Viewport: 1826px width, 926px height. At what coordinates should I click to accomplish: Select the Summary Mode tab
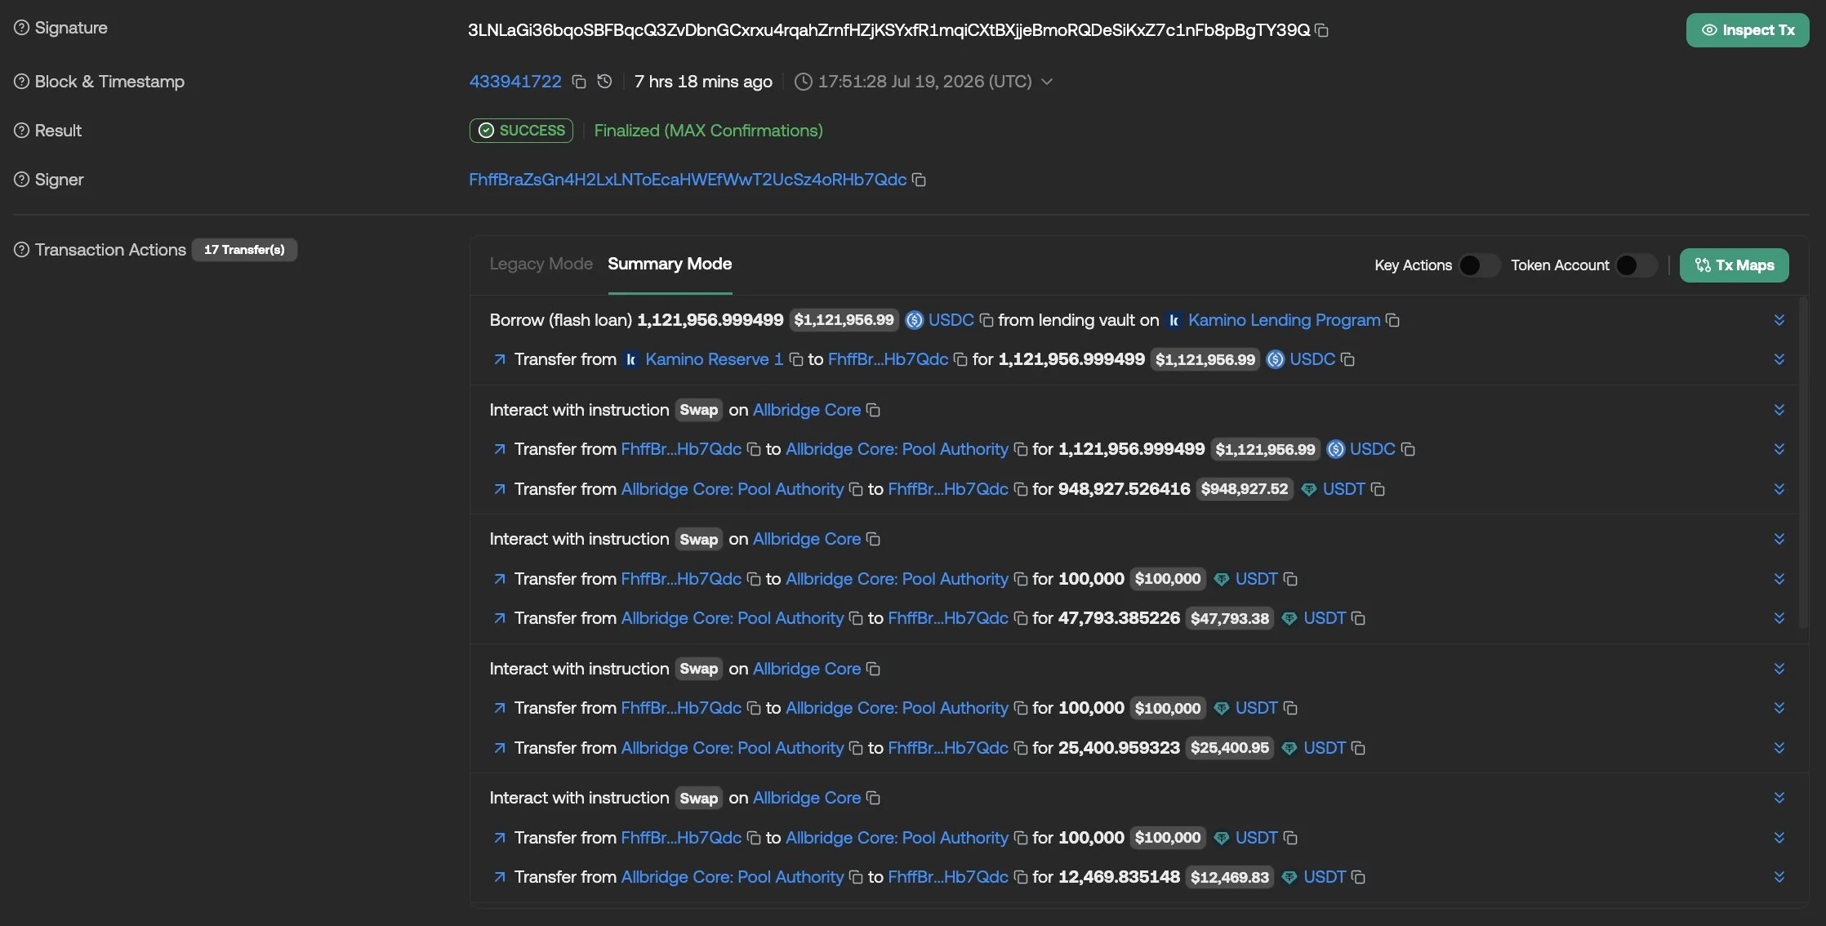pos(670,264)
